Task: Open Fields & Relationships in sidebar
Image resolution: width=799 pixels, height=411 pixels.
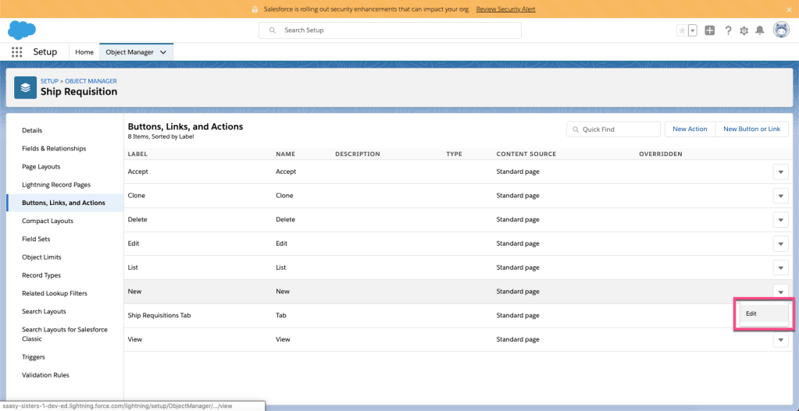Action: 54,148
